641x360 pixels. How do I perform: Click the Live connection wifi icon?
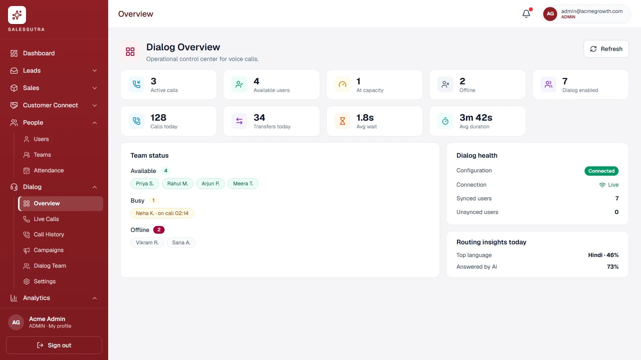point(602,185)
